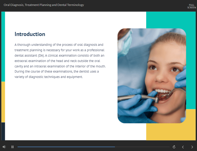Click the dental patient photo
The image size is (197, 151).
point(152,76)
